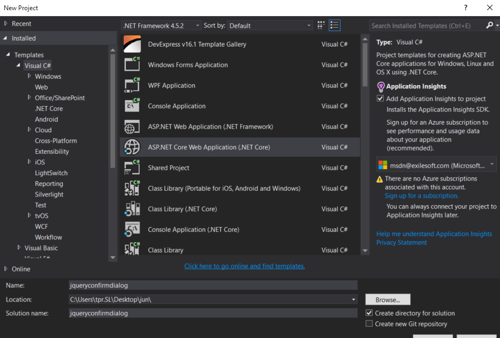Click the go online and find templates link
Screen dimensions: 500x338
click(x=244, y=266)
